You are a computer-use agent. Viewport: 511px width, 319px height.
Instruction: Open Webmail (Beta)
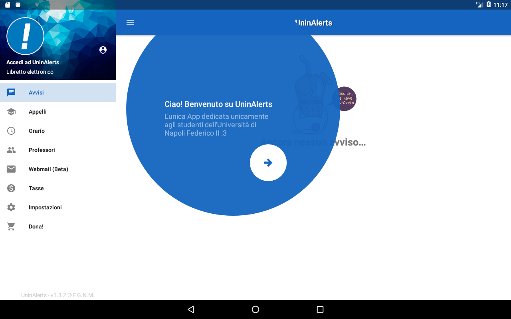[x=58, y=169]
